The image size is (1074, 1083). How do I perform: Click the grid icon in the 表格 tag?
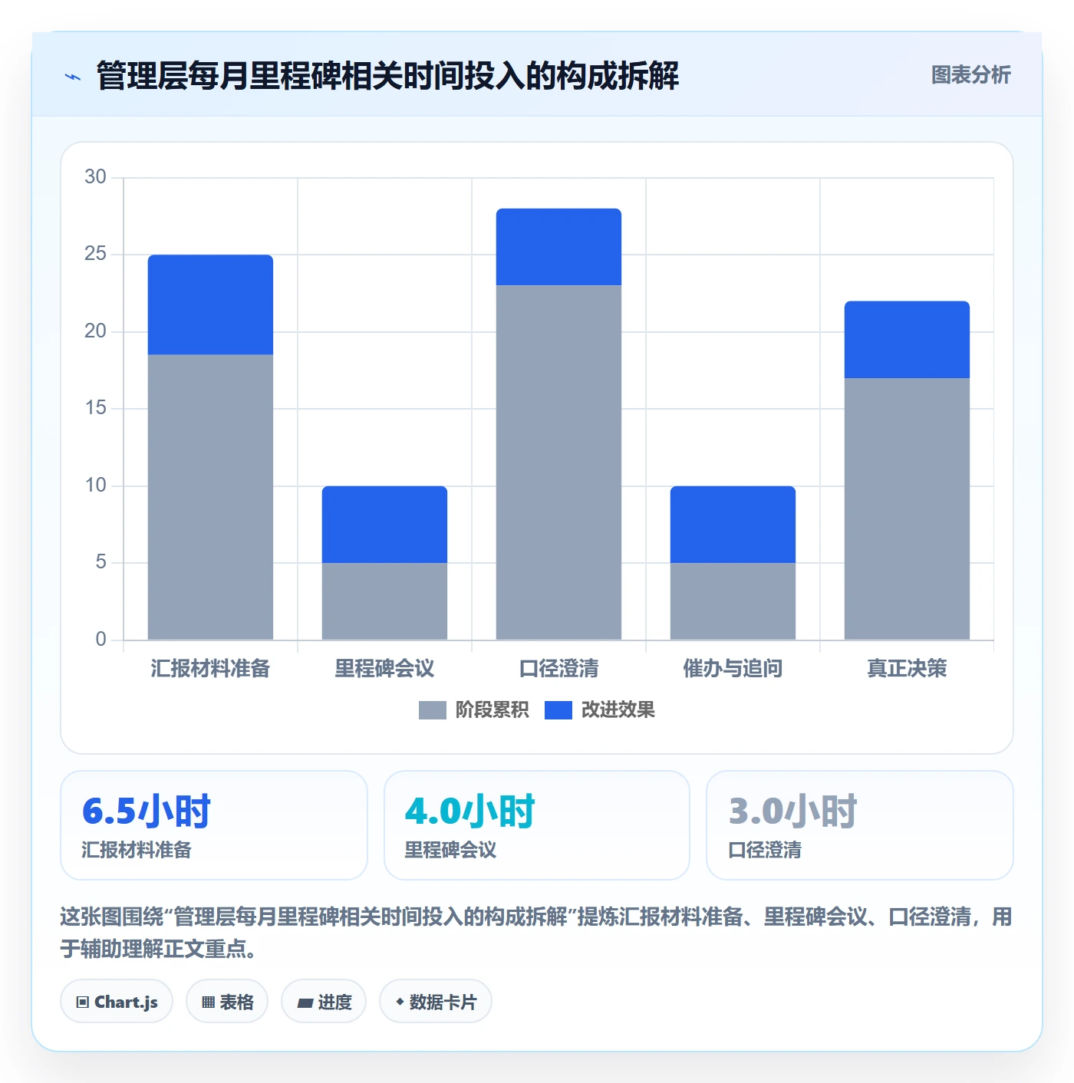208,1002
